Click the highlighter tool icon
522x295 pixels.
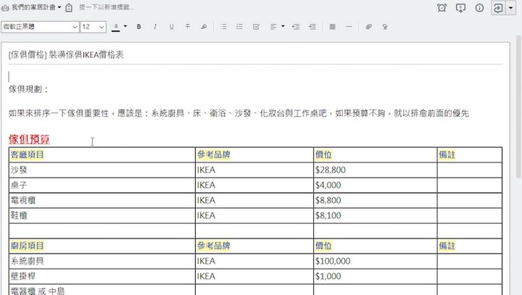coord(204,27)
